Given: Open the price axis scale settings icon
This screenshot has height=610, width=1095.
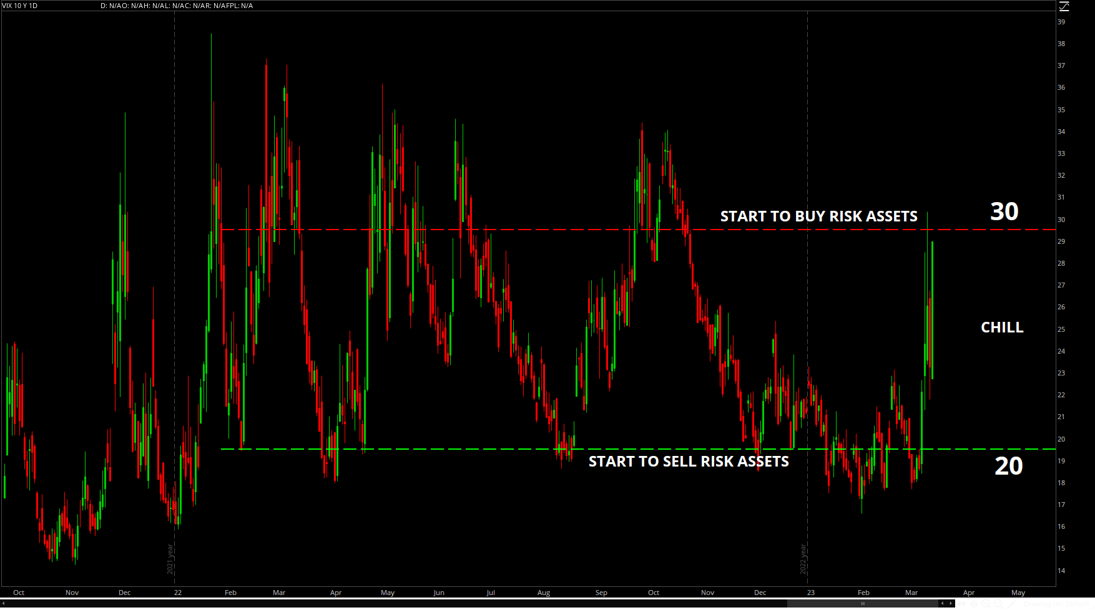Looking at the screenshot, I should tap(1064, 6).
